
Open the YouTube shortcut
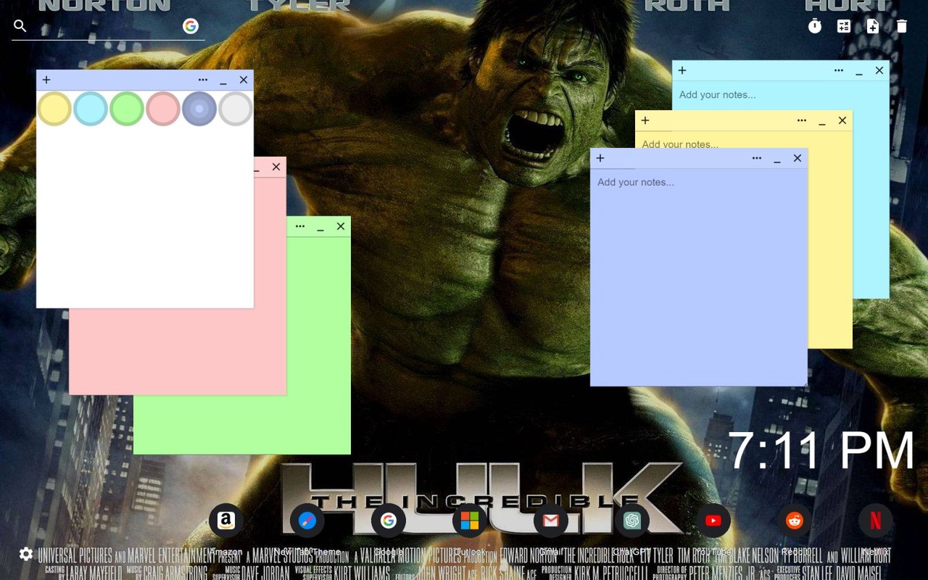pos(713,521)
